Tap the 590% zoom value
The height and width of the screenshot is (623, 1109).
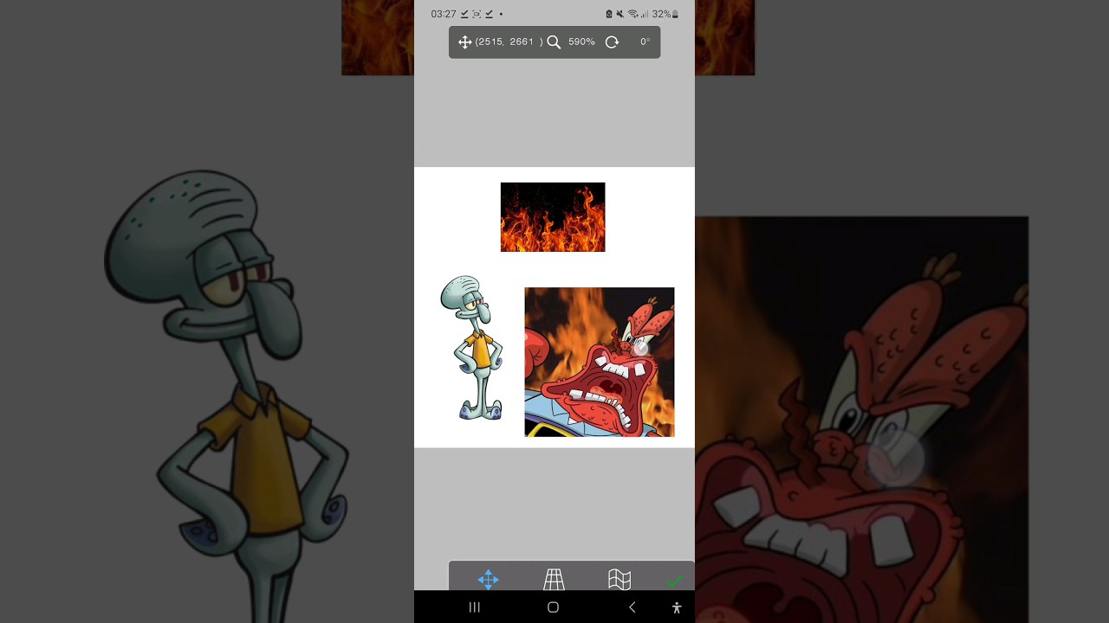point(581,42)
